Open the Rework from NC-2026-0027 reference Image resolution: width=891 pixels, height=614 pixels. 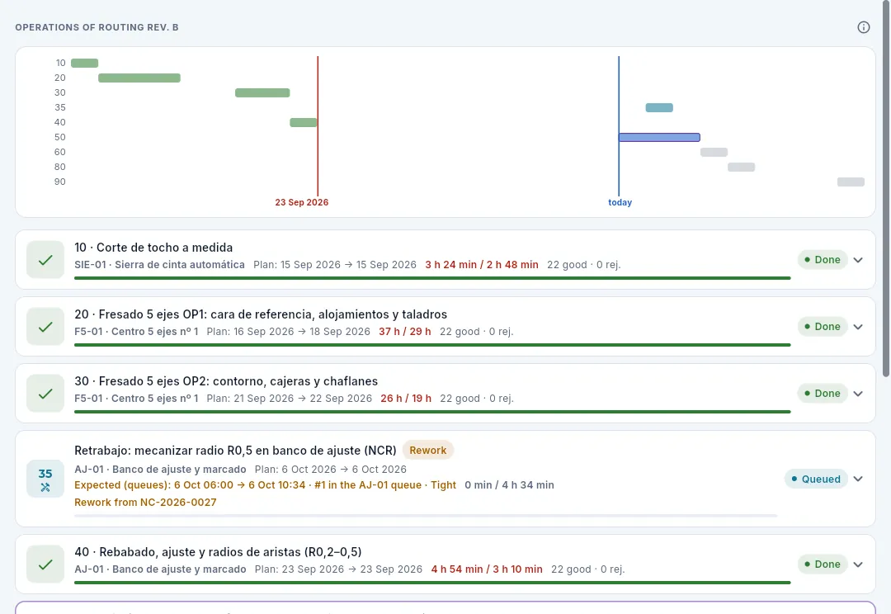145,502
